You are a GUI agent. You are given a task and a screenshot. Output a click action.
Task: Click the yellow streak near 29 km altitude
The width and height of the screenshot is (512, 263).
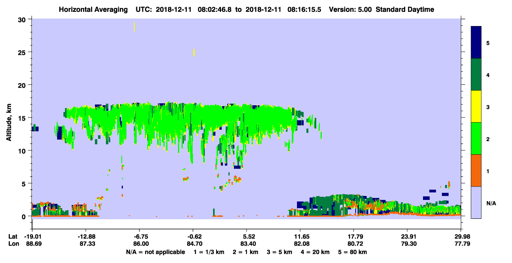tap(134, 26)
